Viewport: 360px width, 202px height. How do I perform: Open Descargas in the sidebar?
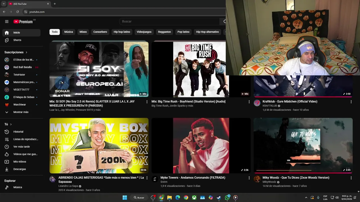(x=21, y=169)
